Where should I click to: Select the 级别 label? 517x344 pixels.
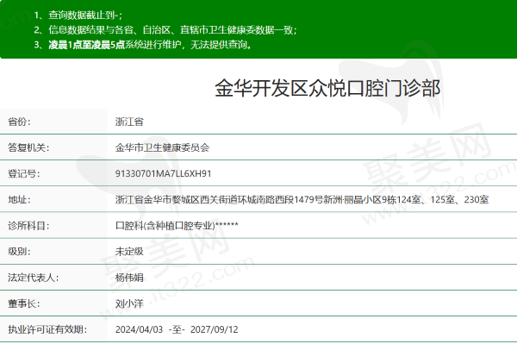19,252
